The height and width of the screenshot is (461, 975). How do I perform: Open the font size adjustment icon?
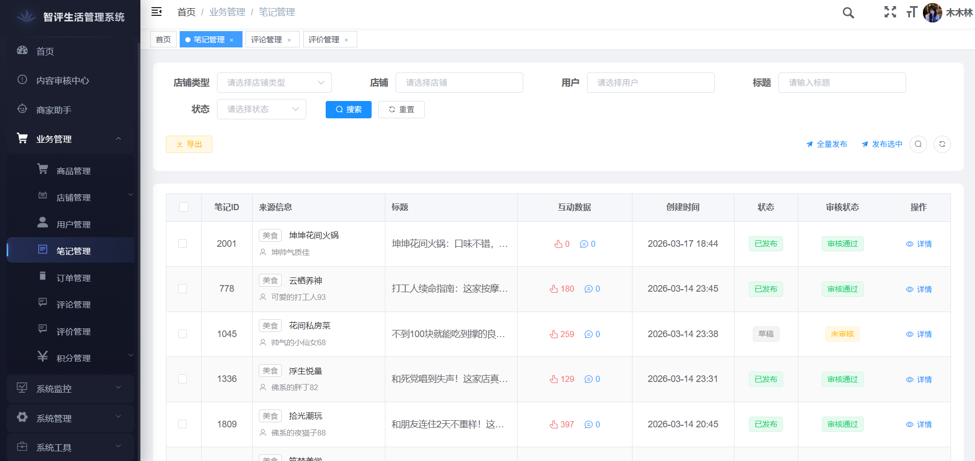[913, 13]
